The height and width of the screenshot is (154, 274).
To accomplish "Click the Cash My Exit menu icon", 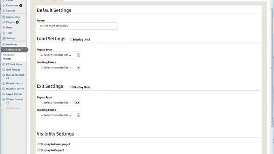I will [x=4, y=50].
